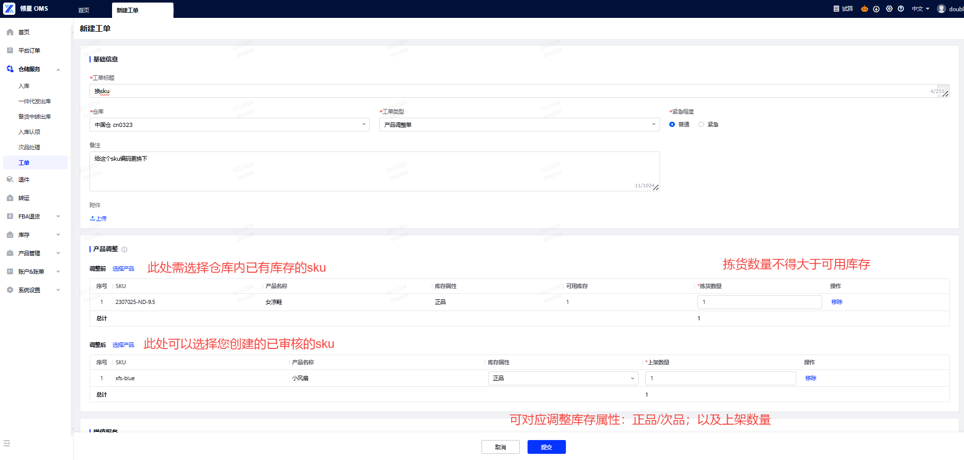Click the 账户&账单 sidebar icon

pos(10,272)
